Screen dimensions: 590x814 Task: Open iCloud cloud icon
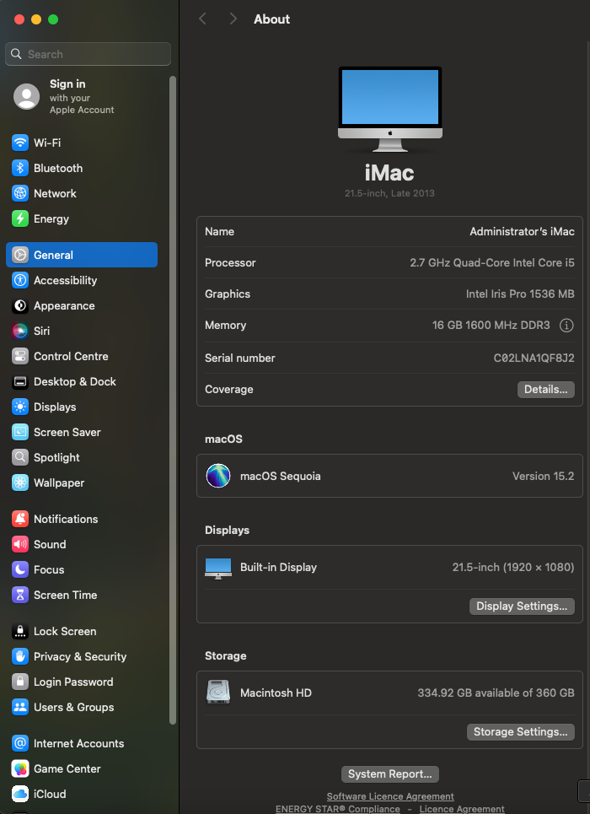click(x=20, y=794)
